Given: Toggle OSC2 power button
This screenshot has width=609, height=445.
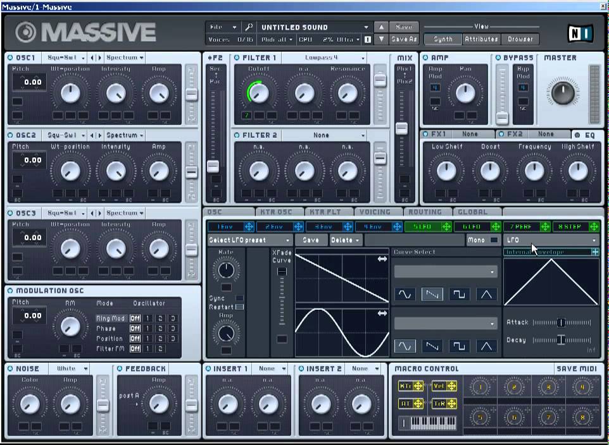Looking at the screenshot, I should 10,135.
